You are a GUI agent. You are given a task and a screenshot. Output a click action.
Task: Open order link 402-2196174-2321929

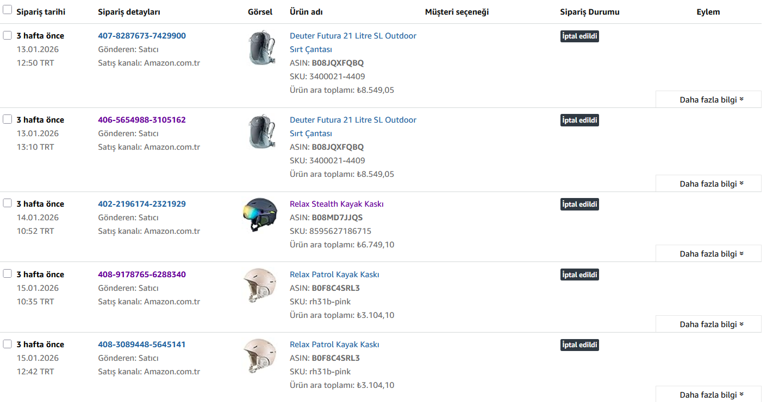coord(142,204)
